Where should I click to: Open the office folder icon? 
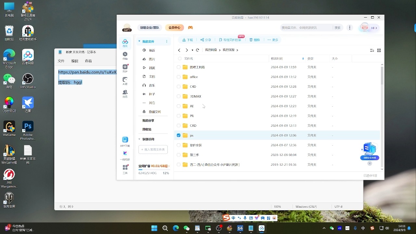185,77
